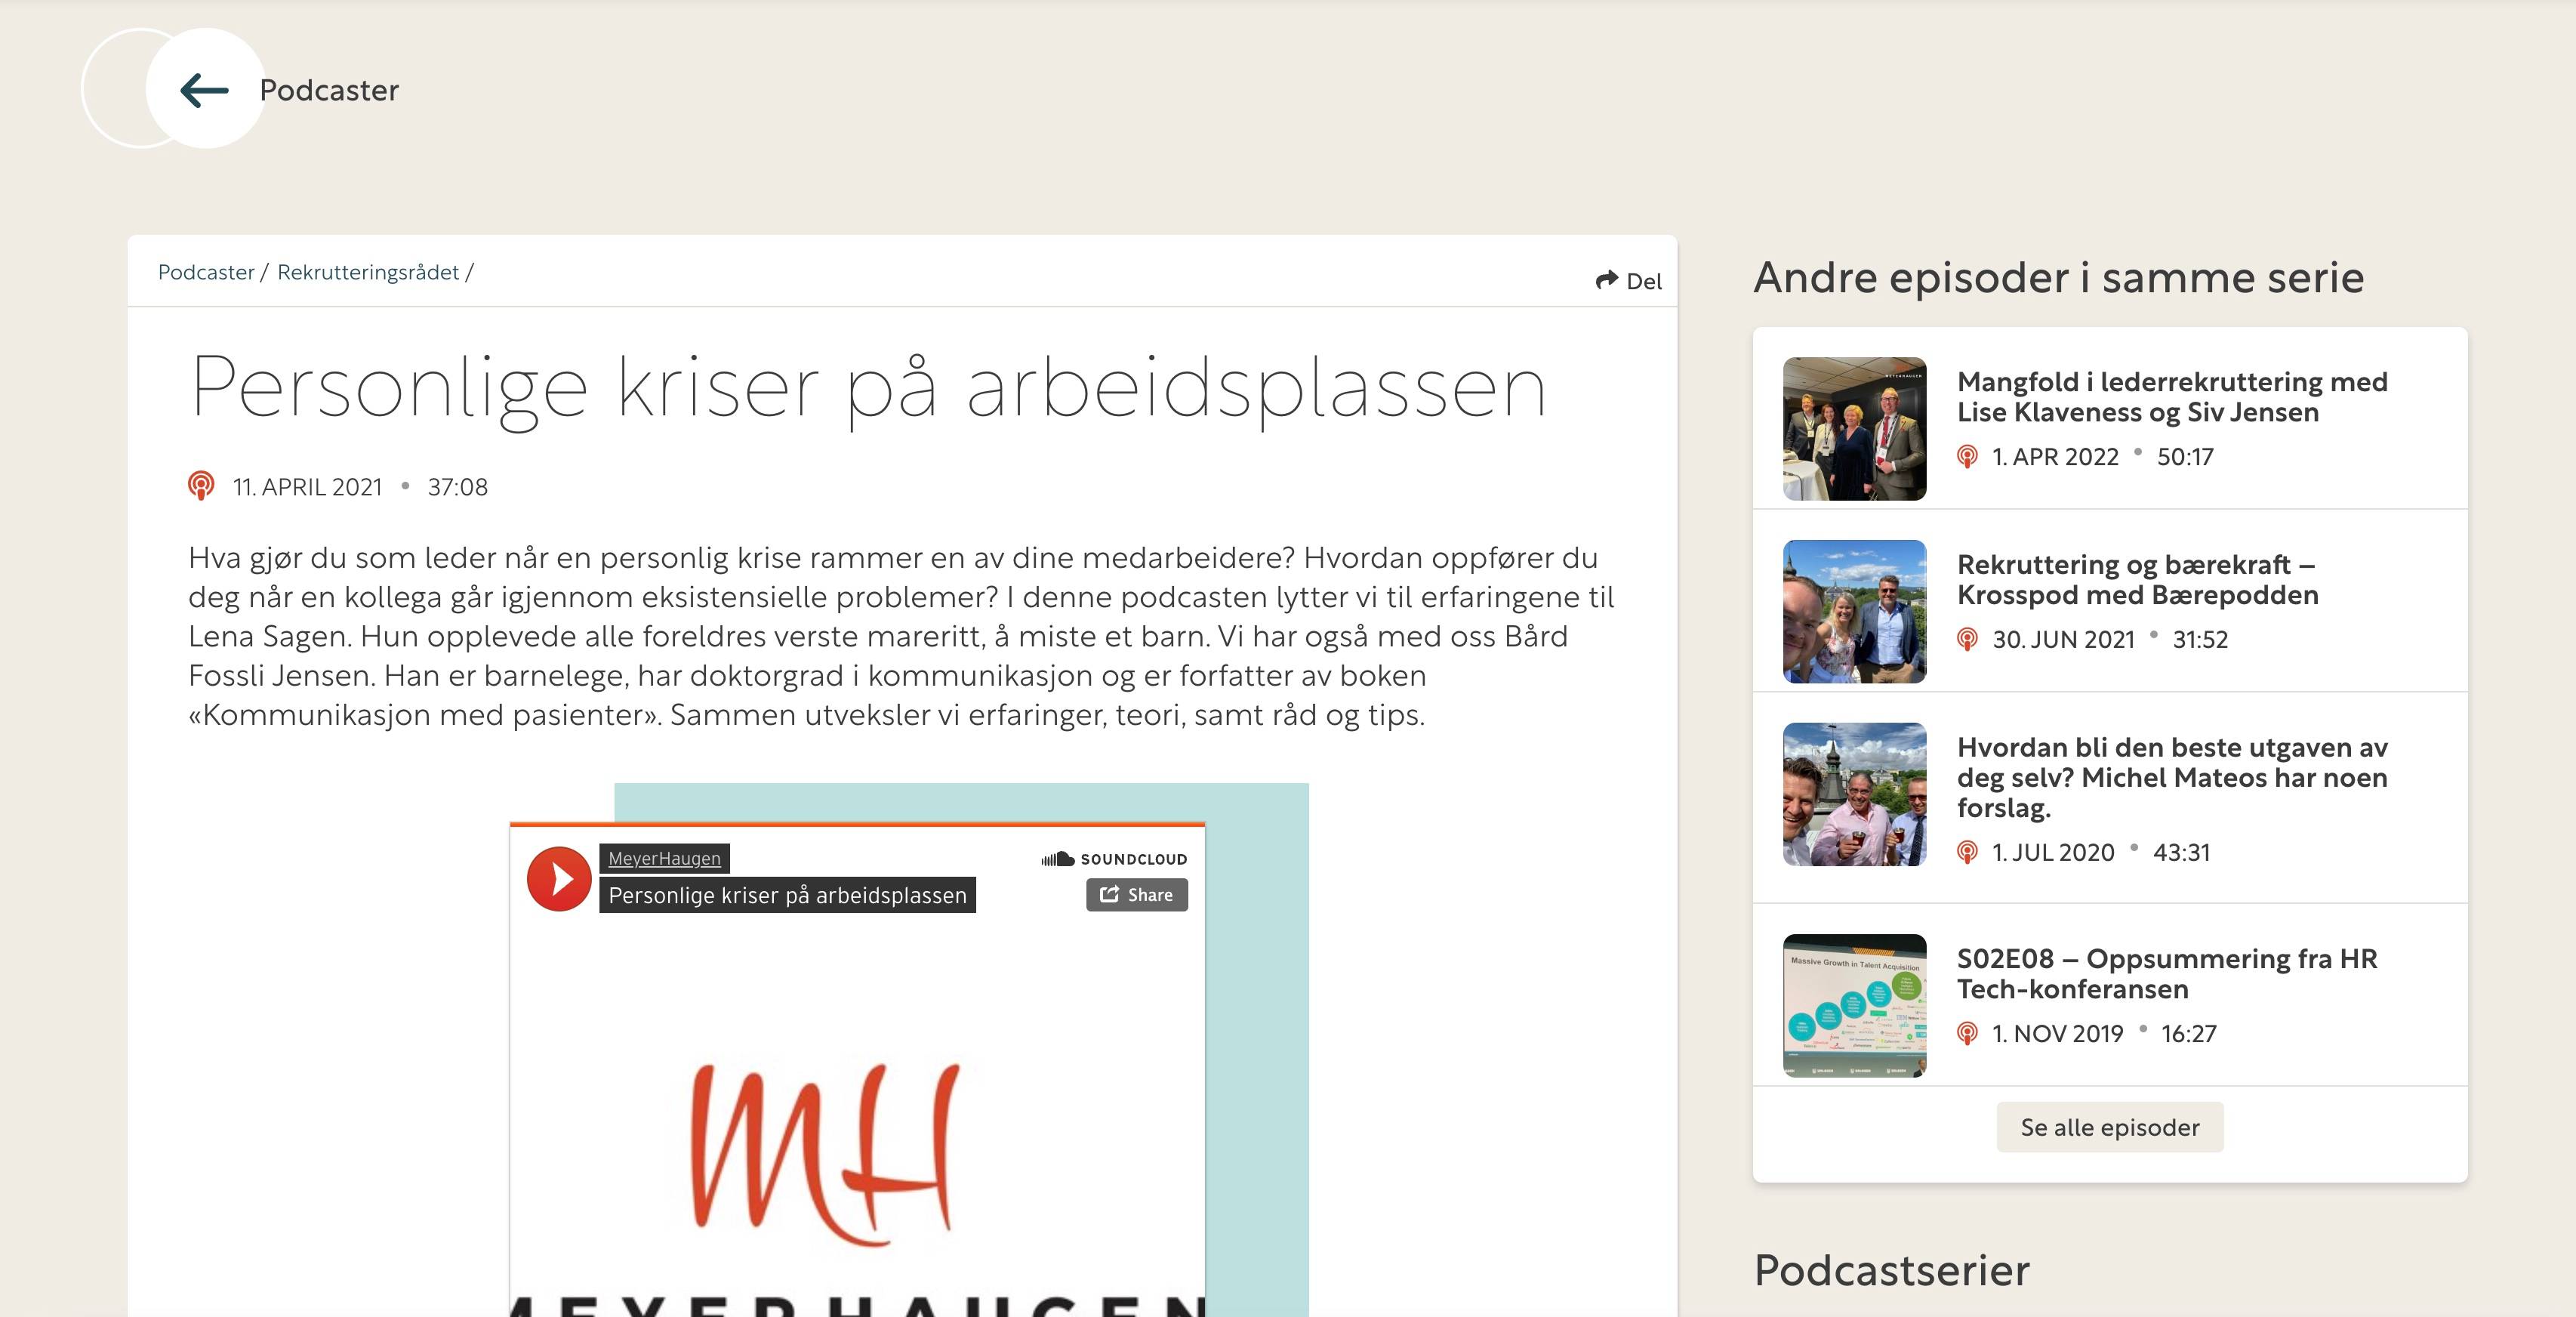Open the SoundCloud track title link

click(787, 895)
